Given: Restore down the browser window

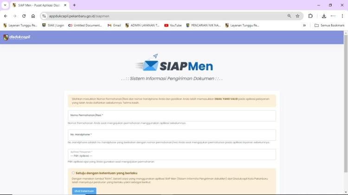Looking at the screenshot, I should pyautogui.click(x=330, y=5).
